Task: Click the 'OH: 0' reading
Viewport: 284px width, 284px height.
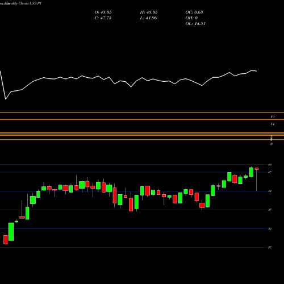Action: tap(191, 18)
